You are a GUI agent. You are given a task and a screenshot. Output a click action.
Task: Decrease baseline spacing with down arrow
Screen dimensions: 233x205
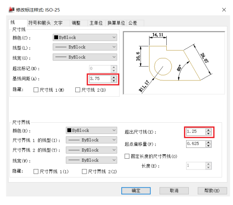tap(114, 81)
